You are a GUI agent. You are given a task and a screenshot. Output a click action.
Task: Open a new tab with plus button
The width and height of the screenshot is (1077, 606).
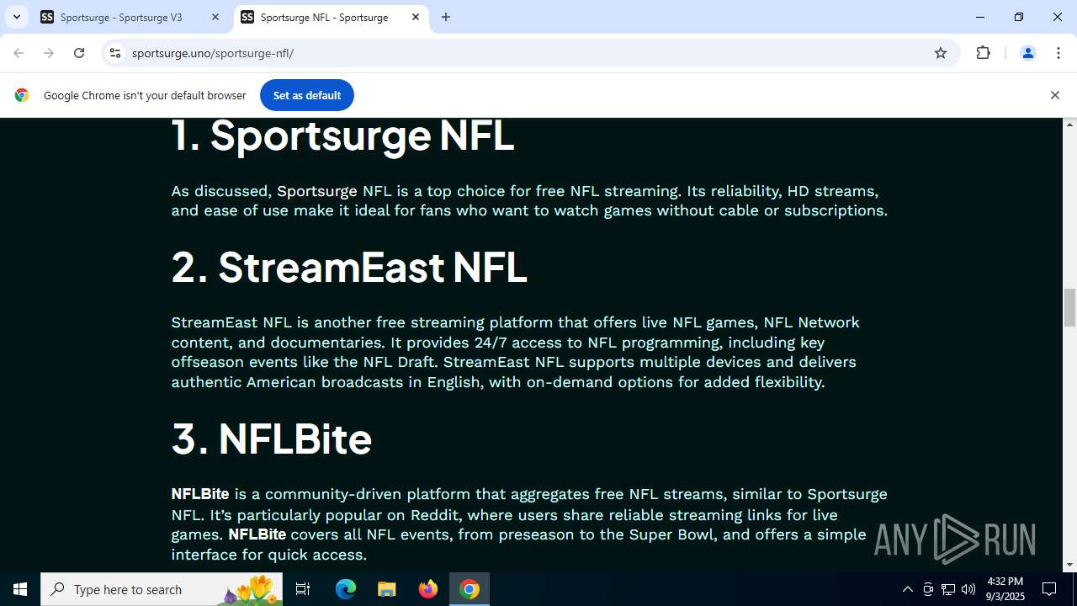(x=446, y=17)
